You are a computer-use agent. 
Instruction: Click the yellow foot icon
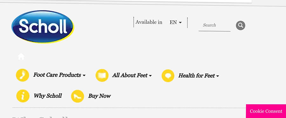tap(23, 75)
